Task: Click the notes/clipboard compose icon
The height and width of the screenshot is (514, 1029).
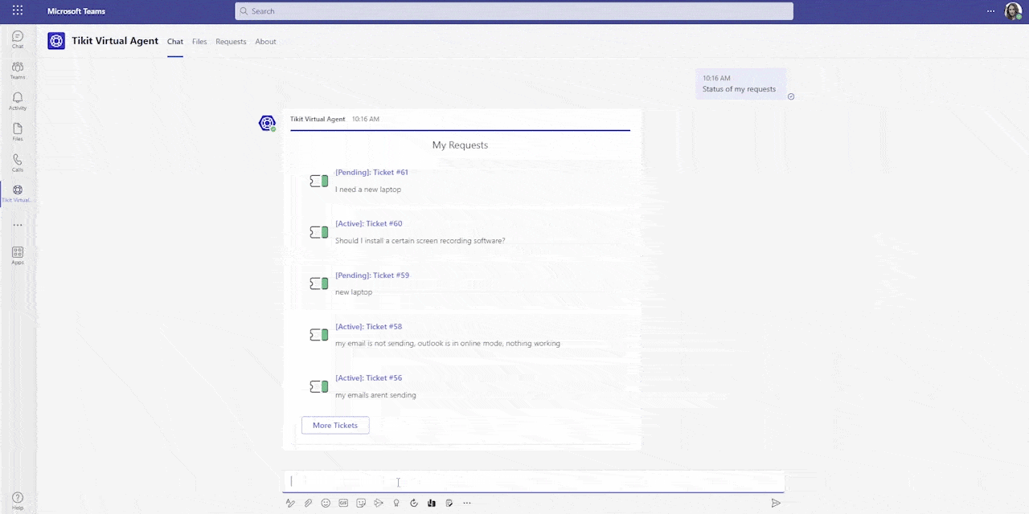Action: pos(449,504)
